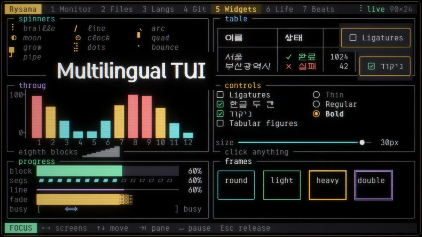Click the bounce spinner dot

139,46
